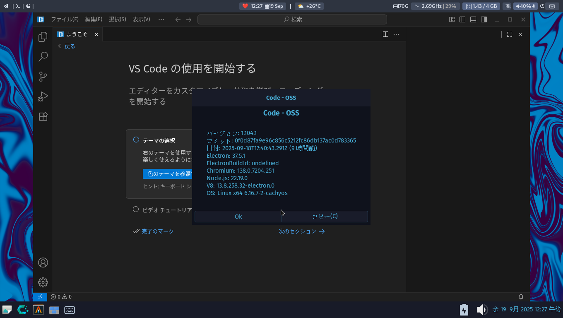
Task: Go to 次のセクション link
Action: point(302,231)
